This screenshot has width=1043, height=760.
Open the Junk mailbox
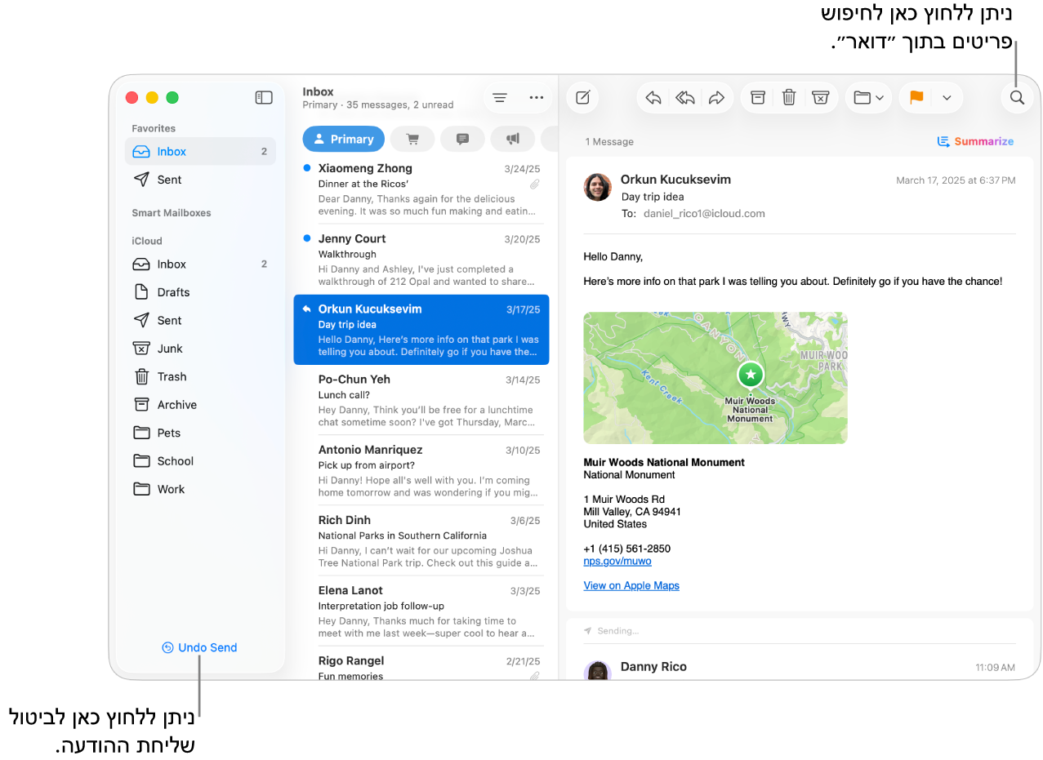click(200, 349)
